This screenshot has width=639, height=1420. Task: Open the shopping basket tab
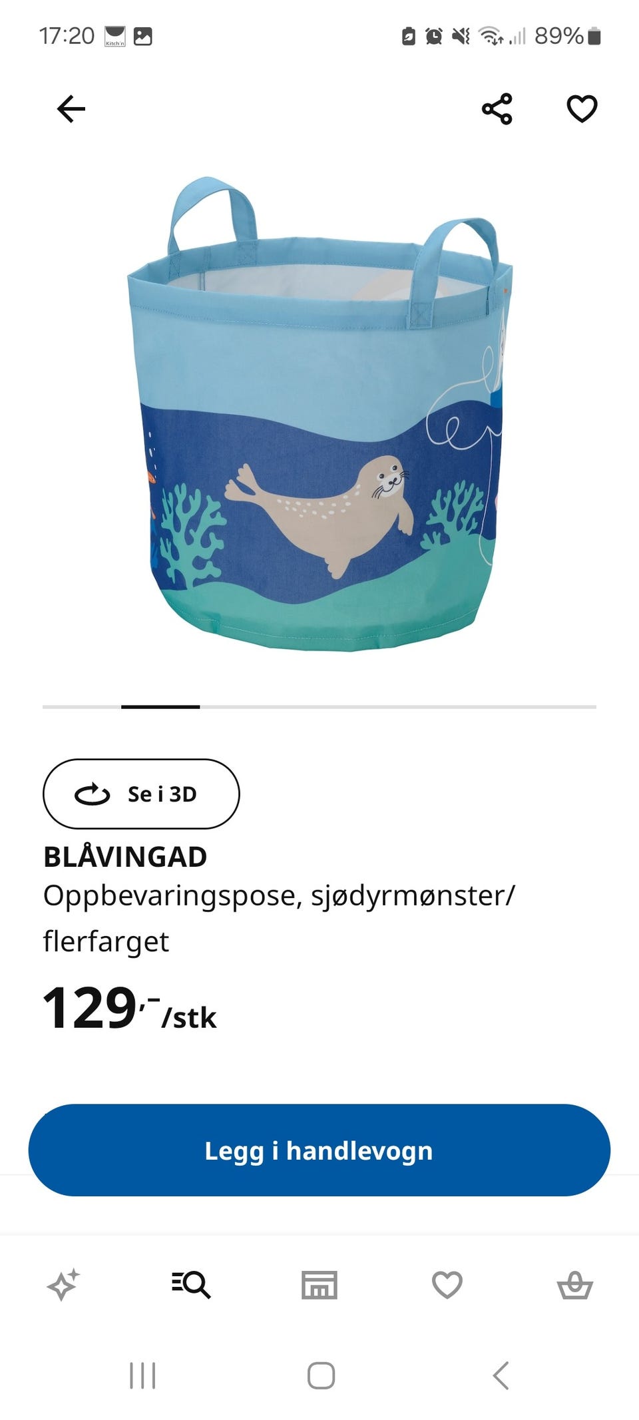(575, 1284)
